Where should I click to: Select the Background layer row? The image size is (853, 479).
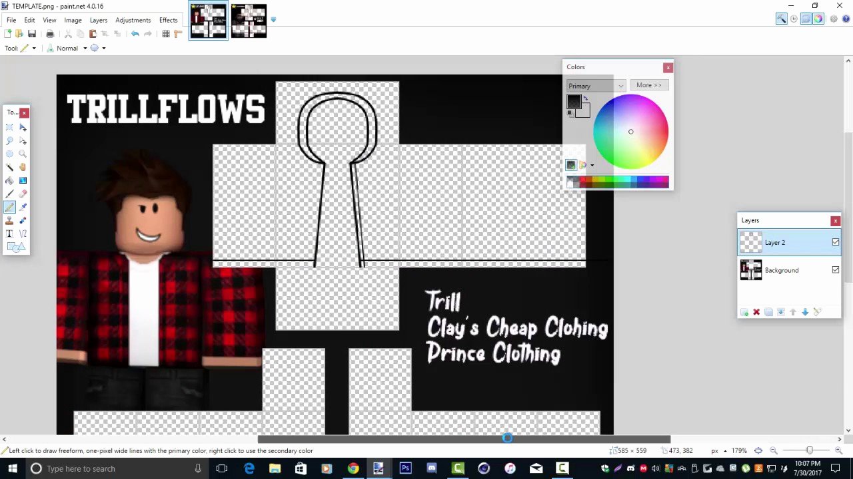pyautogui.click(x=789, y=270)
